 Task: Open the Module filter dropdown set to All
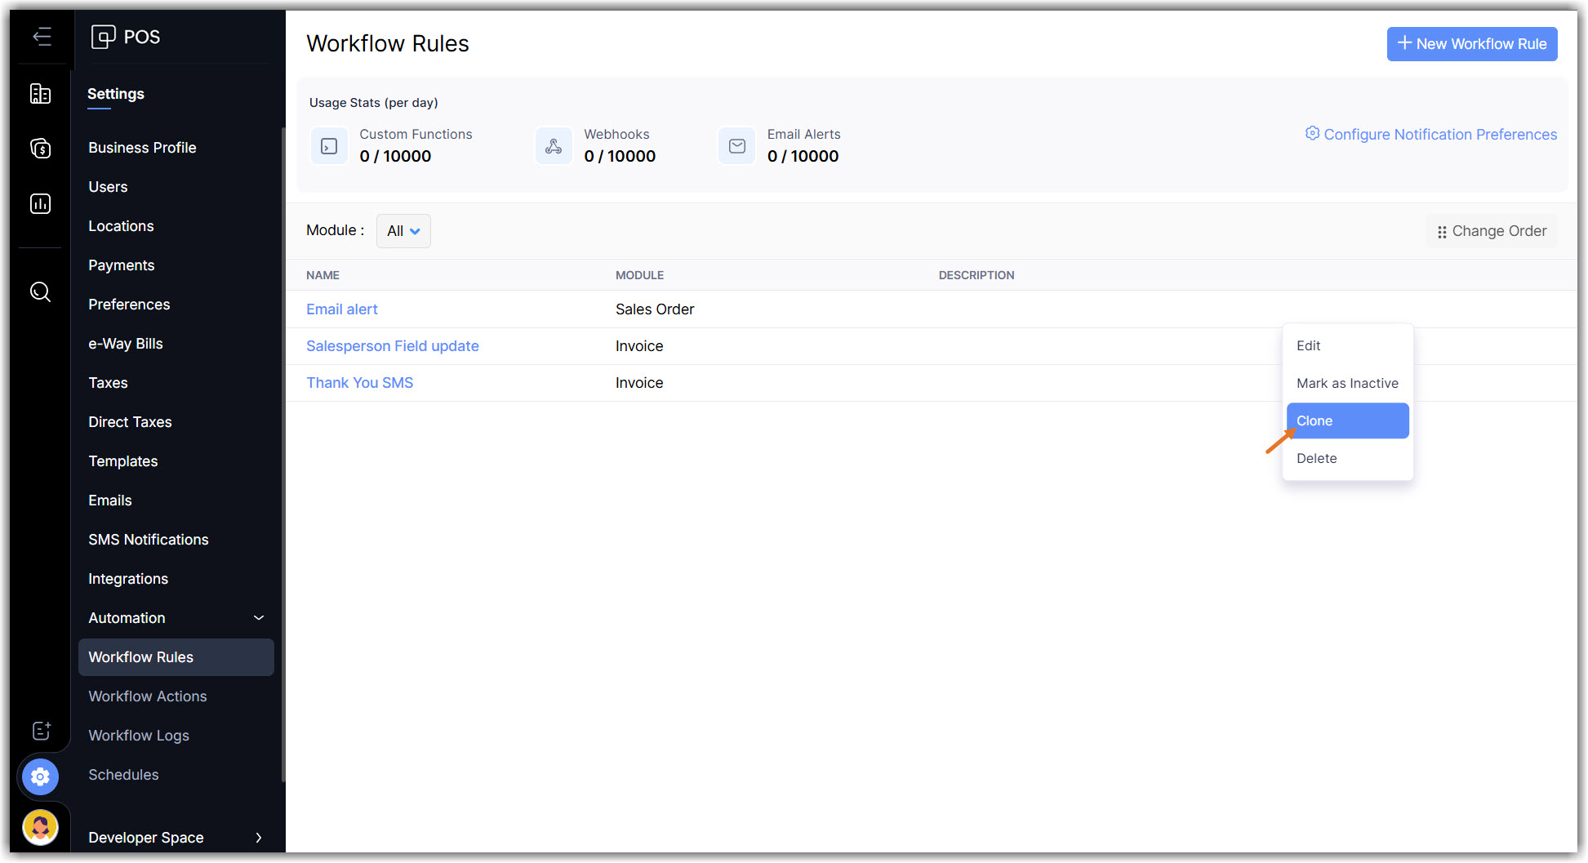tap(403, 231)
